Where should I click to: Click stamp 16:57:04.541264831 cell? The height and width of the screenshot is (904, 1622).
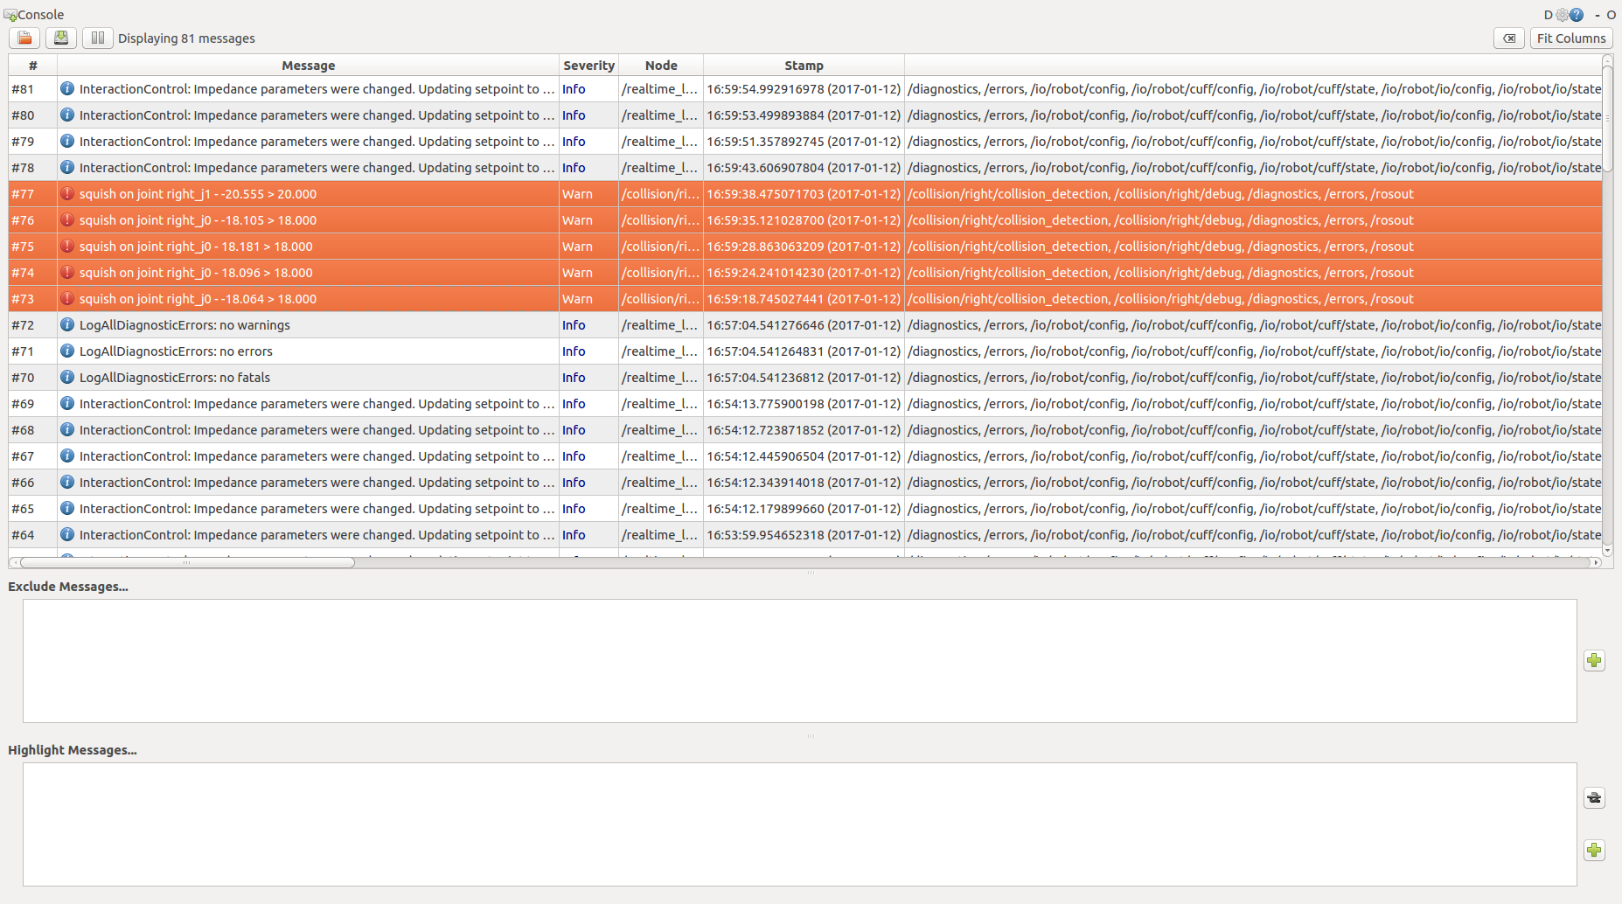click(x=804, y=351)
